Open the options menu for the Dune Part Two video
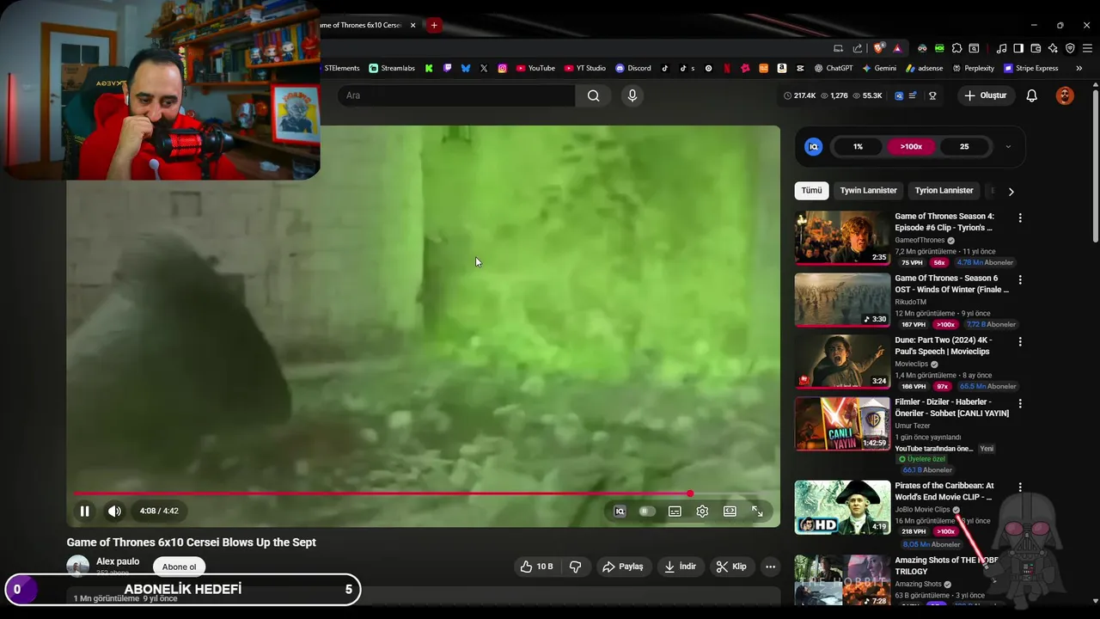The height and width of the screenshot is (619, 1100). [1020, 342]
